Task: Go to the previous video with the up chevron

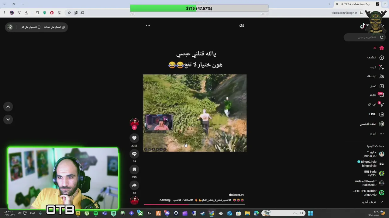Action: coord(8,107)
